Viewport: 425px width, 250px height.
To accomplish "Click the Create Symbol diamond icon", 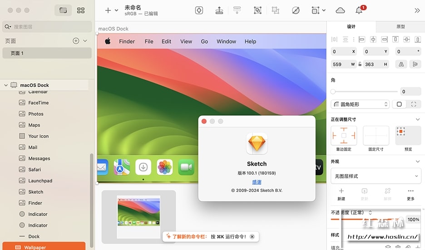I will 199,10.
